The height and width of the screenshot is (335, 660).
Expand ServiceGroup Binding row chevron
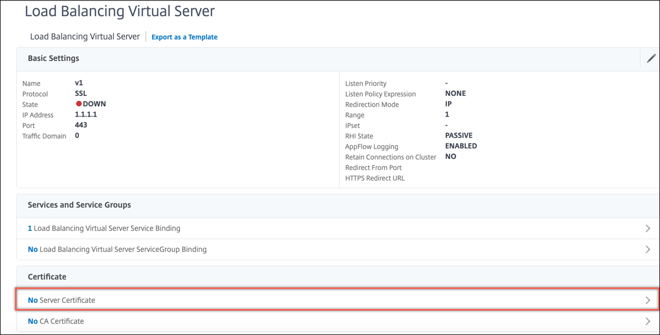click(648, 249)
